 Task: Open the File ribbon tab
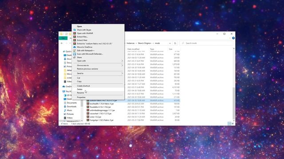63,38
